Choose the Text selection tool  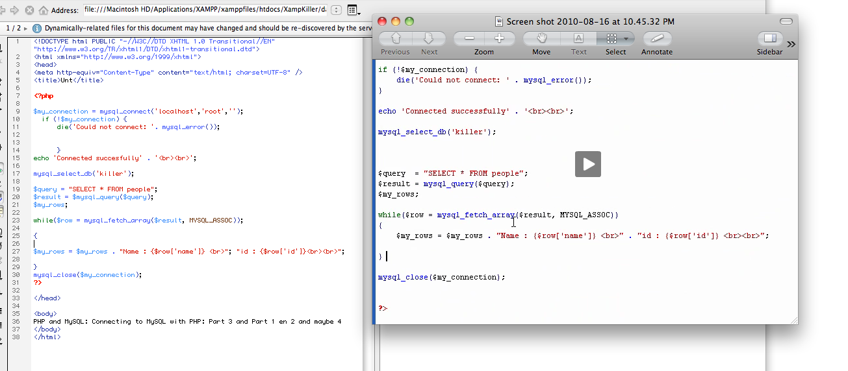(x=578, y=39)
